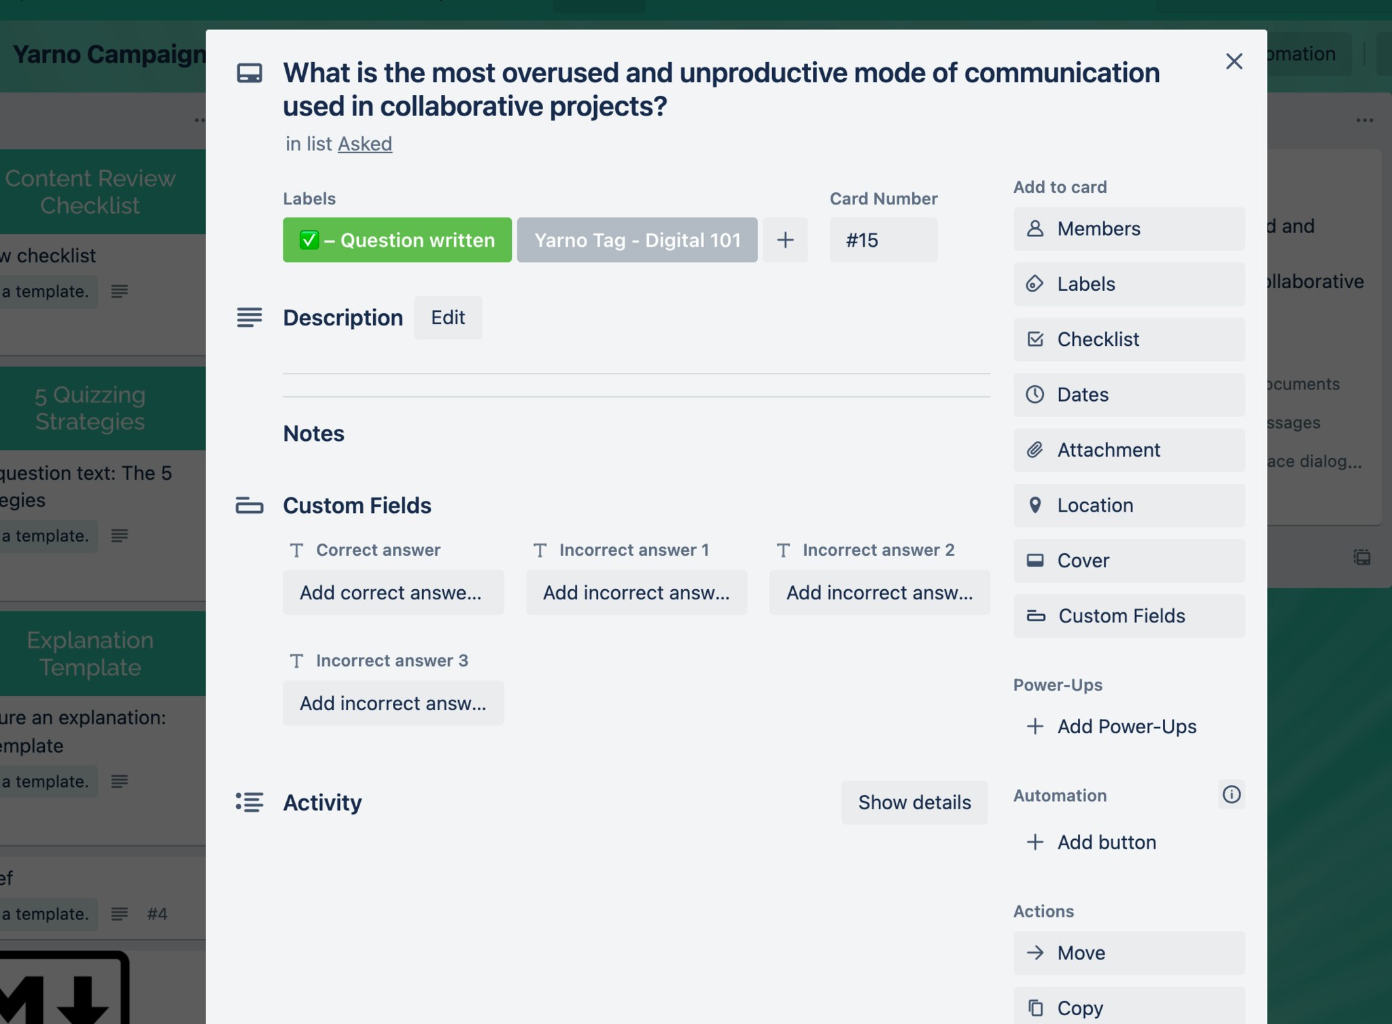Open the Asked list link
Screen dimensions: 1392x1024
tap(365, 144)
